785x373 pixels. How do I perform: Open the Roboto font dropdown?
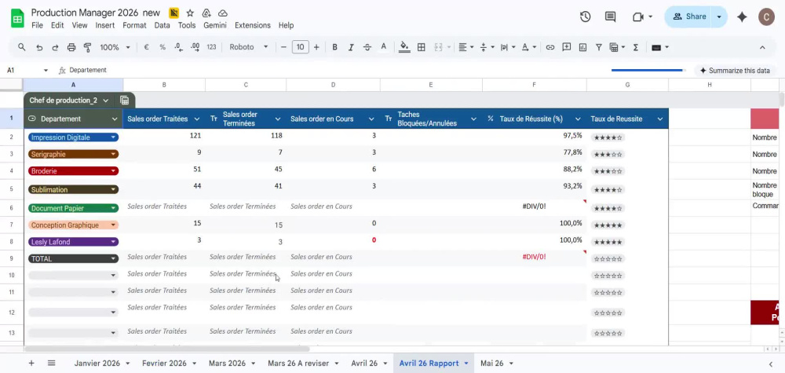tap(249, 47)
